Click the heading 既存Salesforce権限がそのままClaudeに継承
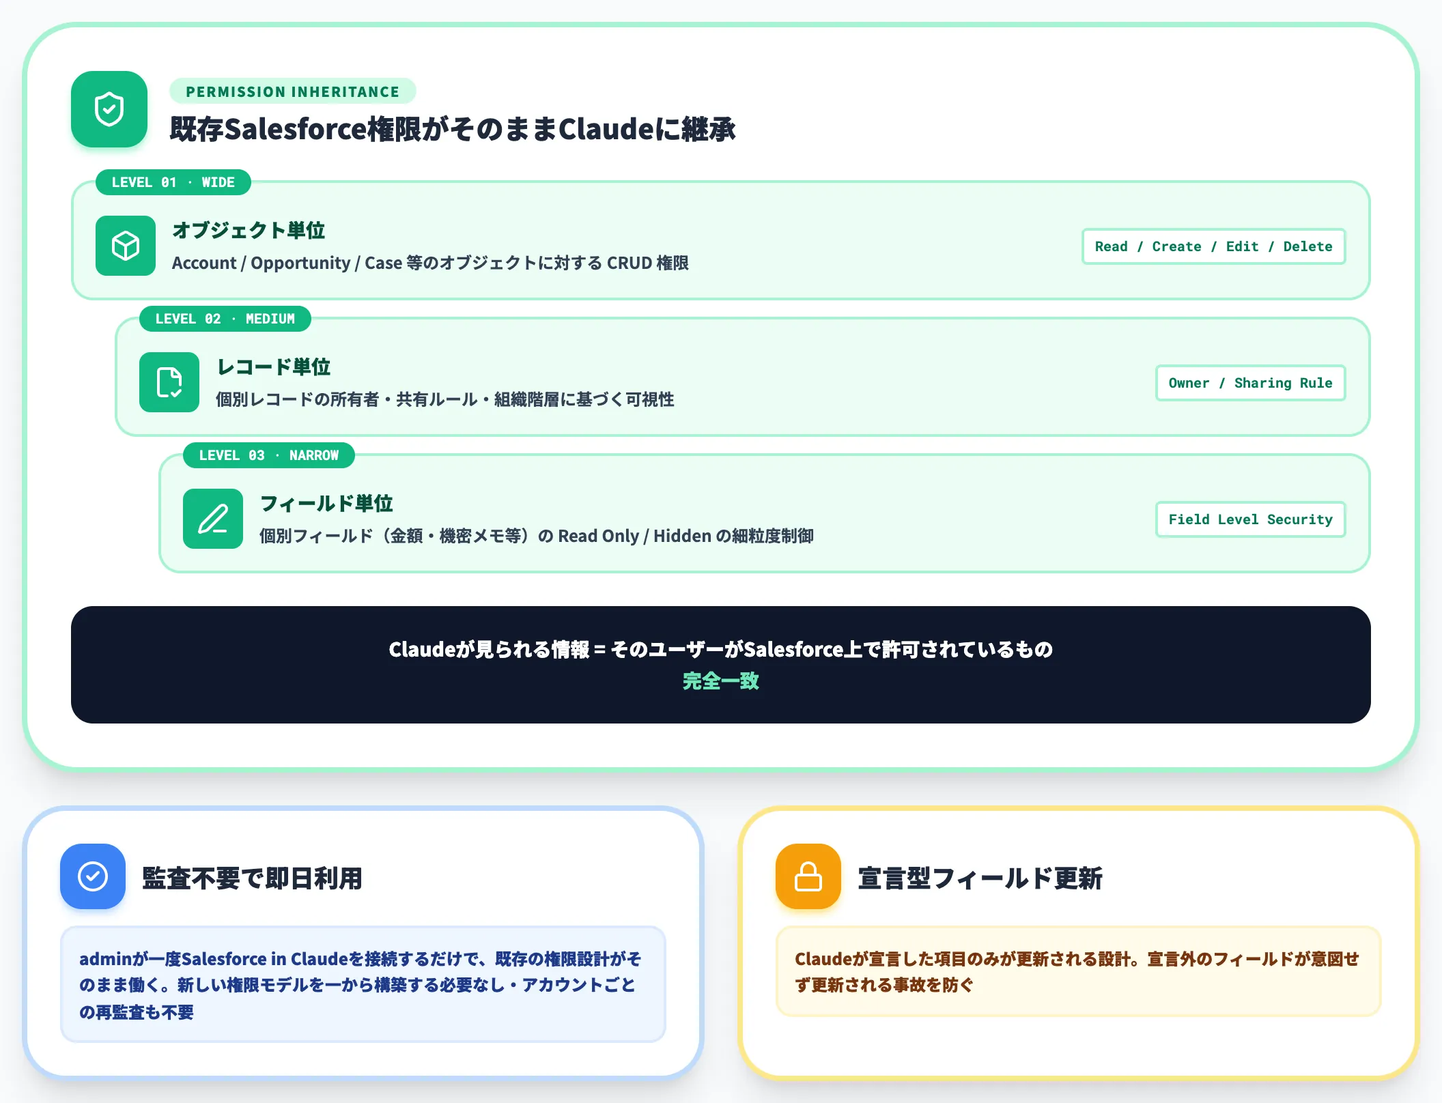 click(x=453, y=129)
